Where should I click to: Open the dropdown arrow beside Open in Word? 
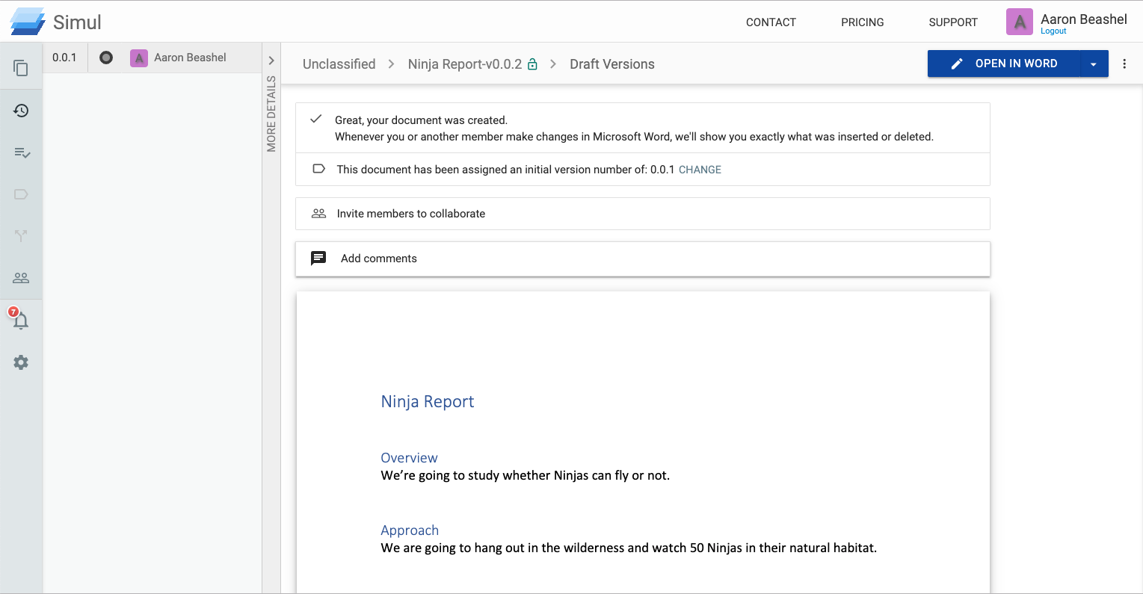point(1094,64)
